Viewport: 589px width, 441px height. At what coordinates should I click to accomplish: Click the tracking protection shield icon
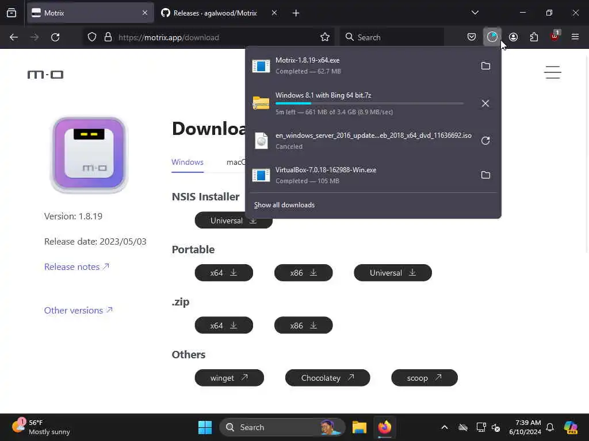[x=92, y=37]
